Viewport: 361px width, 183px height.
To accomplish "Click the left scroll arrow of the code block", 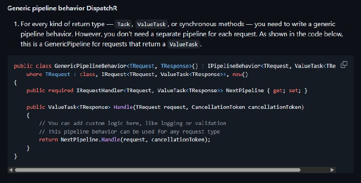I will [x=10, y=170].
